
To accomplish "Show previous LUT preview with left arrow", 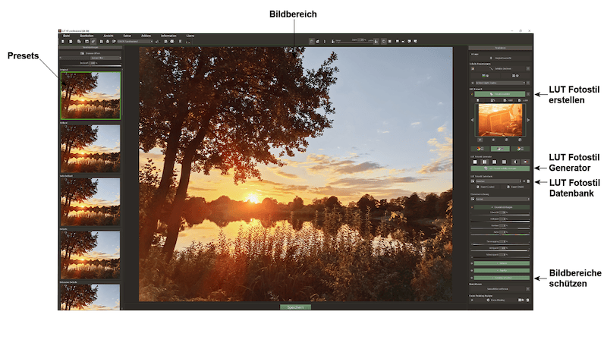I will point(473,120).
